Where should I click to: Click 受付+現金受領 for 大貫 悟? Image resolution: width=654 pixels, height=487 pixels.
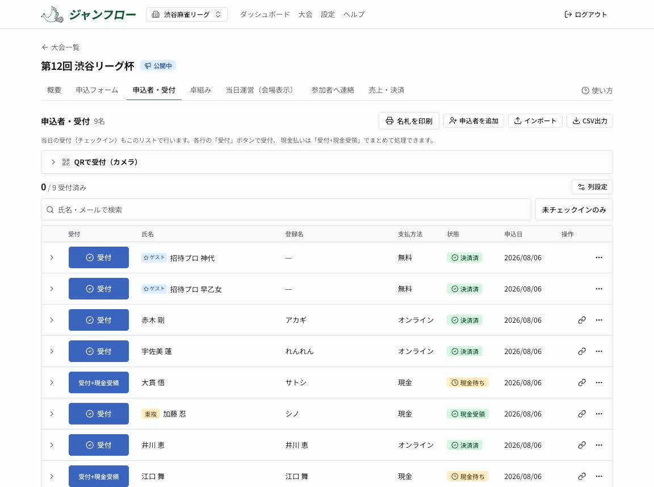[98, 382]
